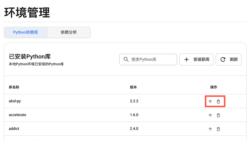The image size is (247, 141).
Task: Select the absl-py library name
Action: (x=15, y=101)
